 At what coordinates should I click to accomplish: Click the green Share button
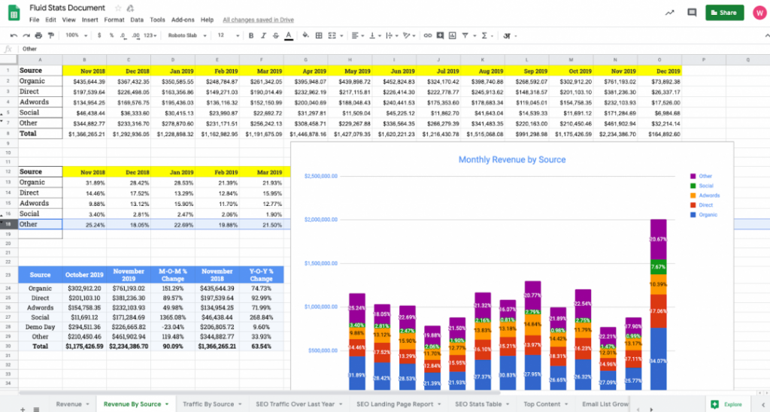tap(723, 13)
